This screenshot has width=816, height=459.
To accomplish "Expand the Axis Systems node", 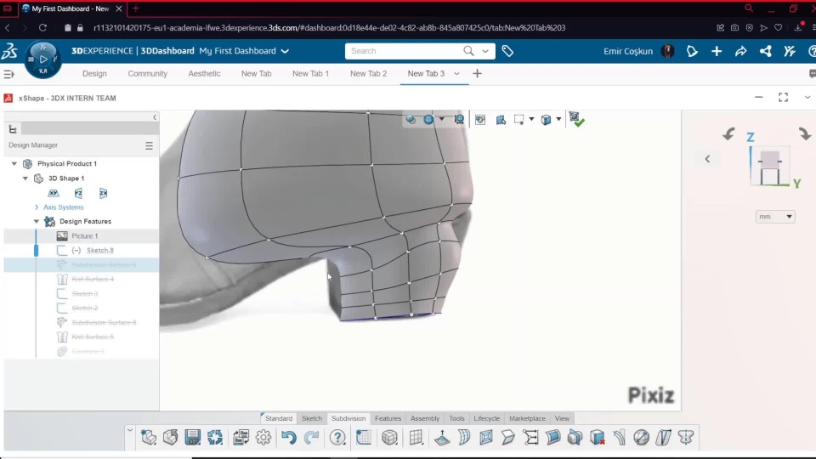I will (x=37, y=207).
